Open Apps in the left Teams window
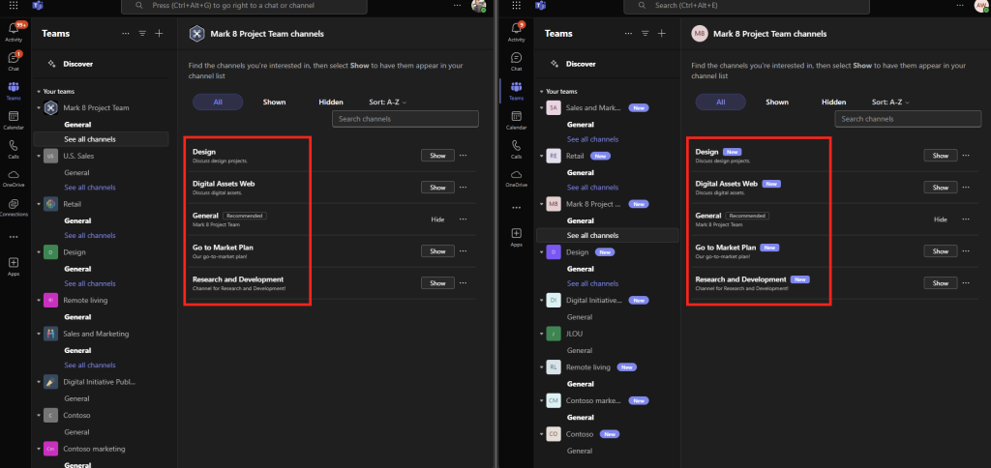 tap(14, 267)
